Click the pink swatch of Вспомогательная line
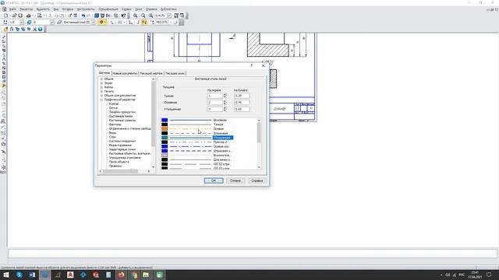Image resolution: width=499 pixels, height=280 pixels. pos(165,156)
